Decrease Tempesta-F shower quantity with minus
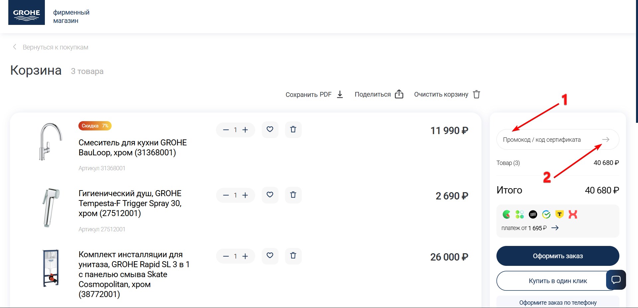The height and width of the screenshot is (308, 638). point(226,195)
